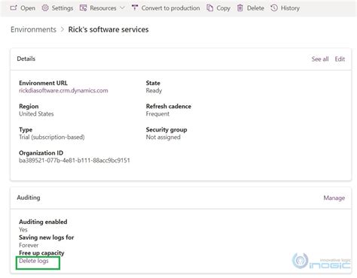Click the Organization ID value
This screenshot has height=278, width=357.
(x=75, y=161)
